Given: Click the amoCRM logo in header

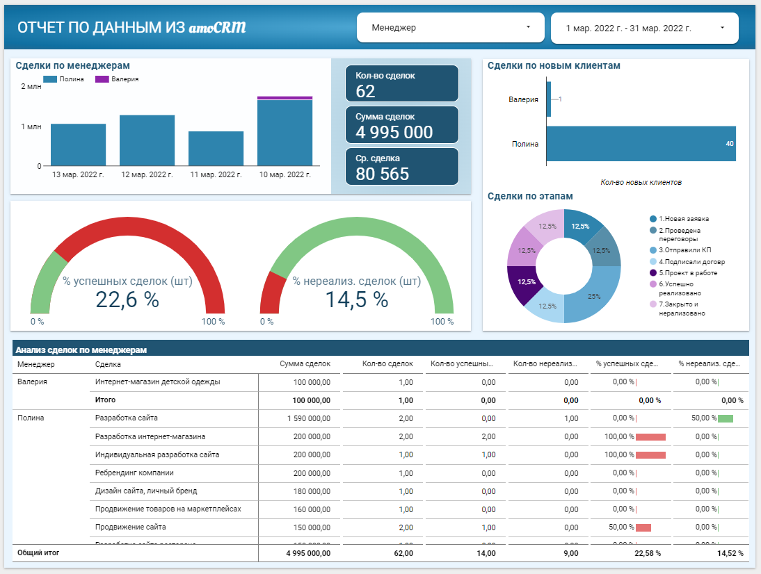Looking at the screenshot, I should pos(218,28).
